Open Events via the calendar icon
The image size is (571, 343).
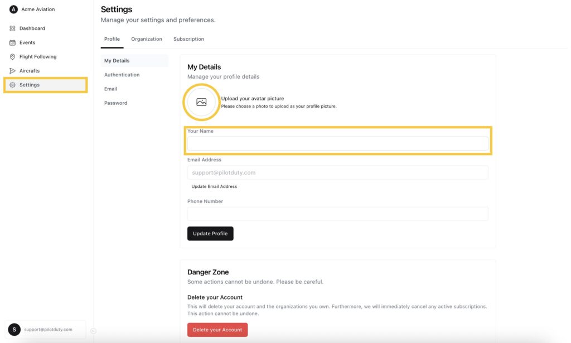(x=12, y=42)
